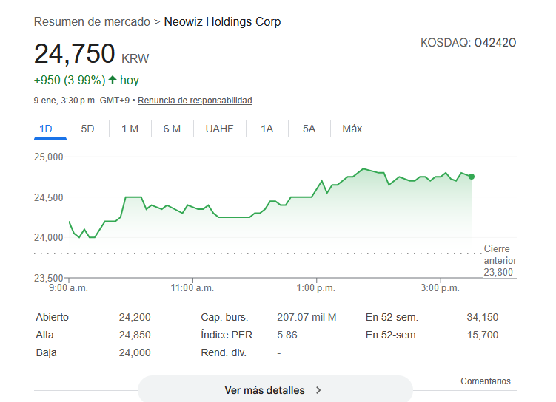Click the 52-week low value 15,700
556x402 pixels.
coord(483,335)
